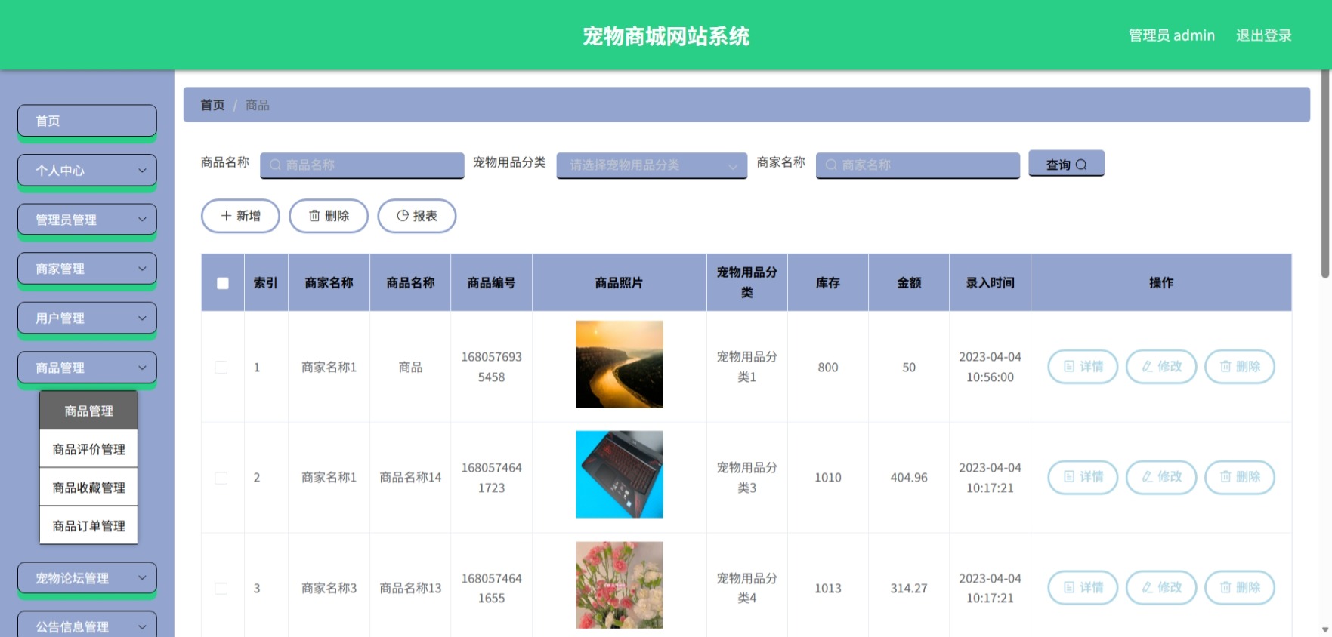Expand the 个人中心 menu
1332x637 pixels.
click(x=87, y=171)
